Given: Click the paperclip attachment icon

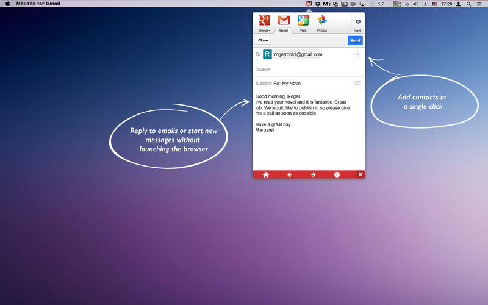Looking at the screenshot, I should [357, 83].
